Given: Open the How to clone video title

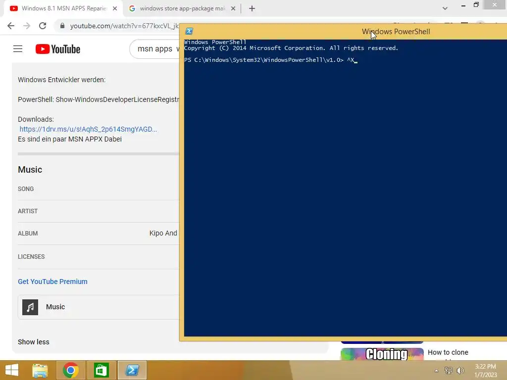Looking at the screenshot, I should click(448, 352).
